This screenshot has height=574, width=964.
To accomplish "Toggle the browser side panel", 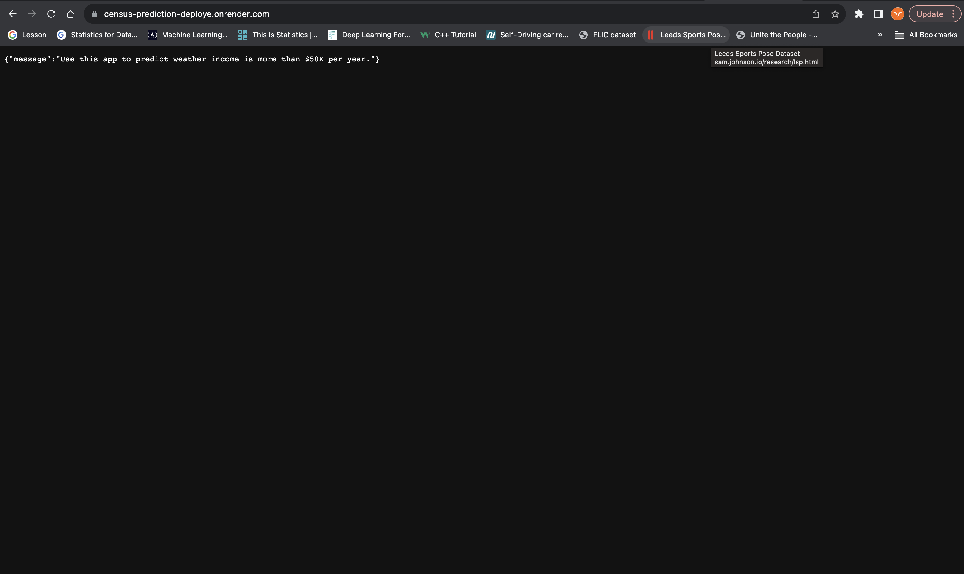I will [878, 14].
